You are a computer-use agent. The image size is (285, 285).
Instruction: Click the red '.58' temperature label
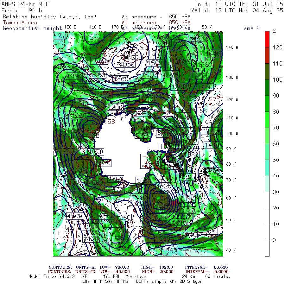click(110, 122)
